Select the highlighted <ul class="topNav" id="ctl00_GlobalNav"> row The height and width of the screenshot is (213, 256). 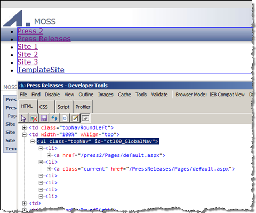pyautogui.click(x=98, y=141)
